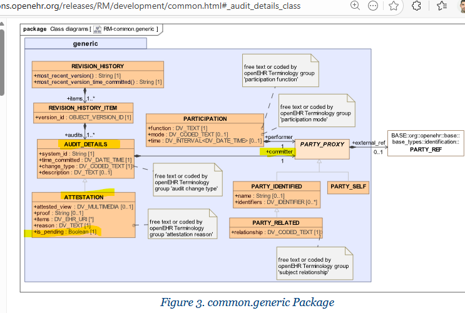Open the more options ellipsis icon
This screenshot has height=313, width=465.
[373, 6]
